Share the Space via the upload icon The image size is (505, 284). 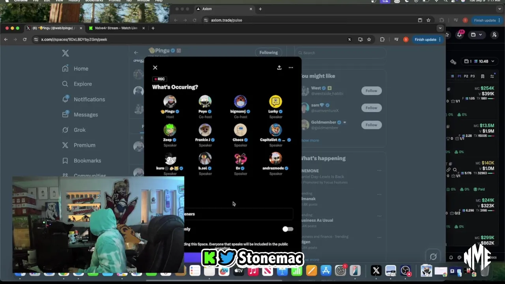(x=279, y=67)
